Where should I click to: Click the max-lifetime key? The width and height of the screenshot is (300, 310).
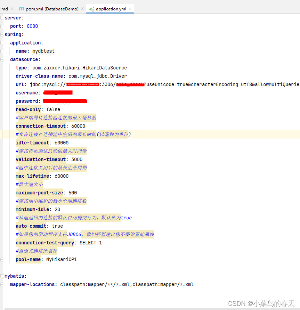point(32,176)
